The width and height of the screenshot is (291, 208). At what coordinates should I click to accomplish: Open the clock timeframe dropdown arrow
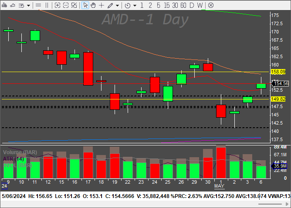[x=135, y=5]
